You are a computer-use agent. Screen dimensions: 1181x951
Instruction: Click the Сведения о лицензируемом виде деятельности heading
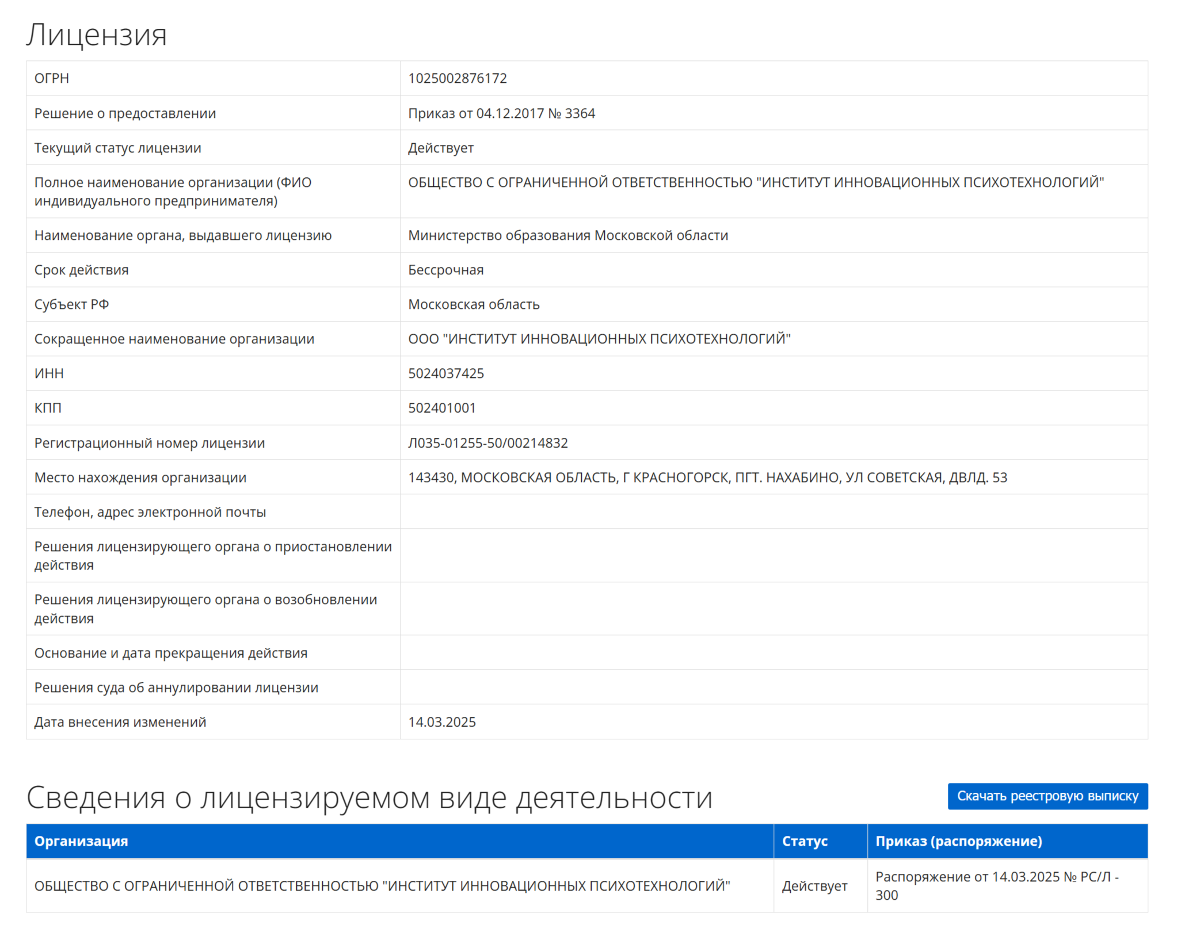[x=369, y=798]
